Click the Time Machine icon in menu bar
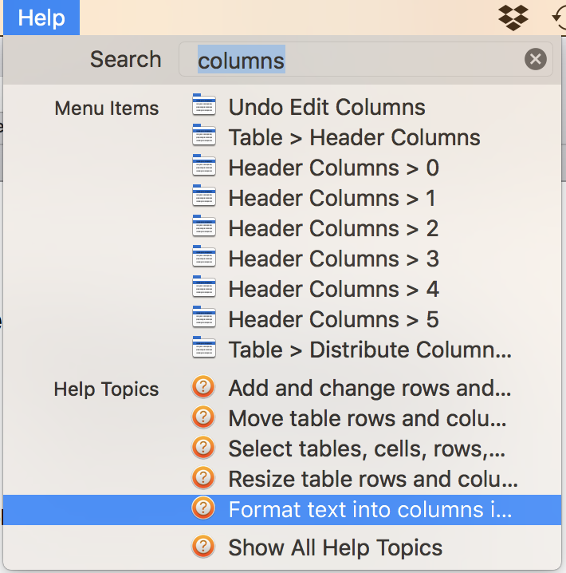Image resolution: width=566 pixels, height=573 pixels. 559,17
